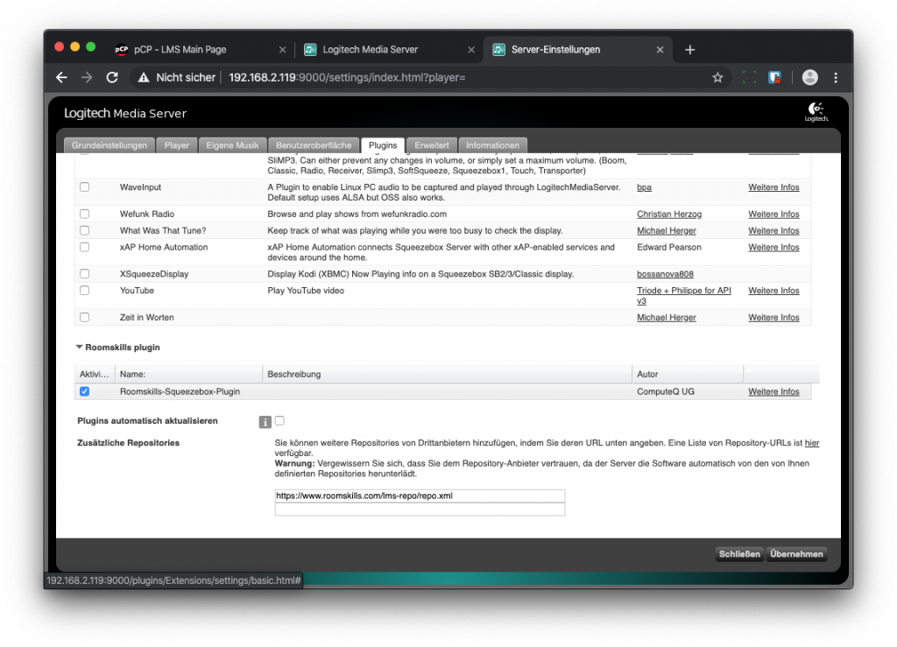The image size is (897, 647).
Task: Click the browser forward arrow
Action: pyautogui.click(x=87, y=77)
